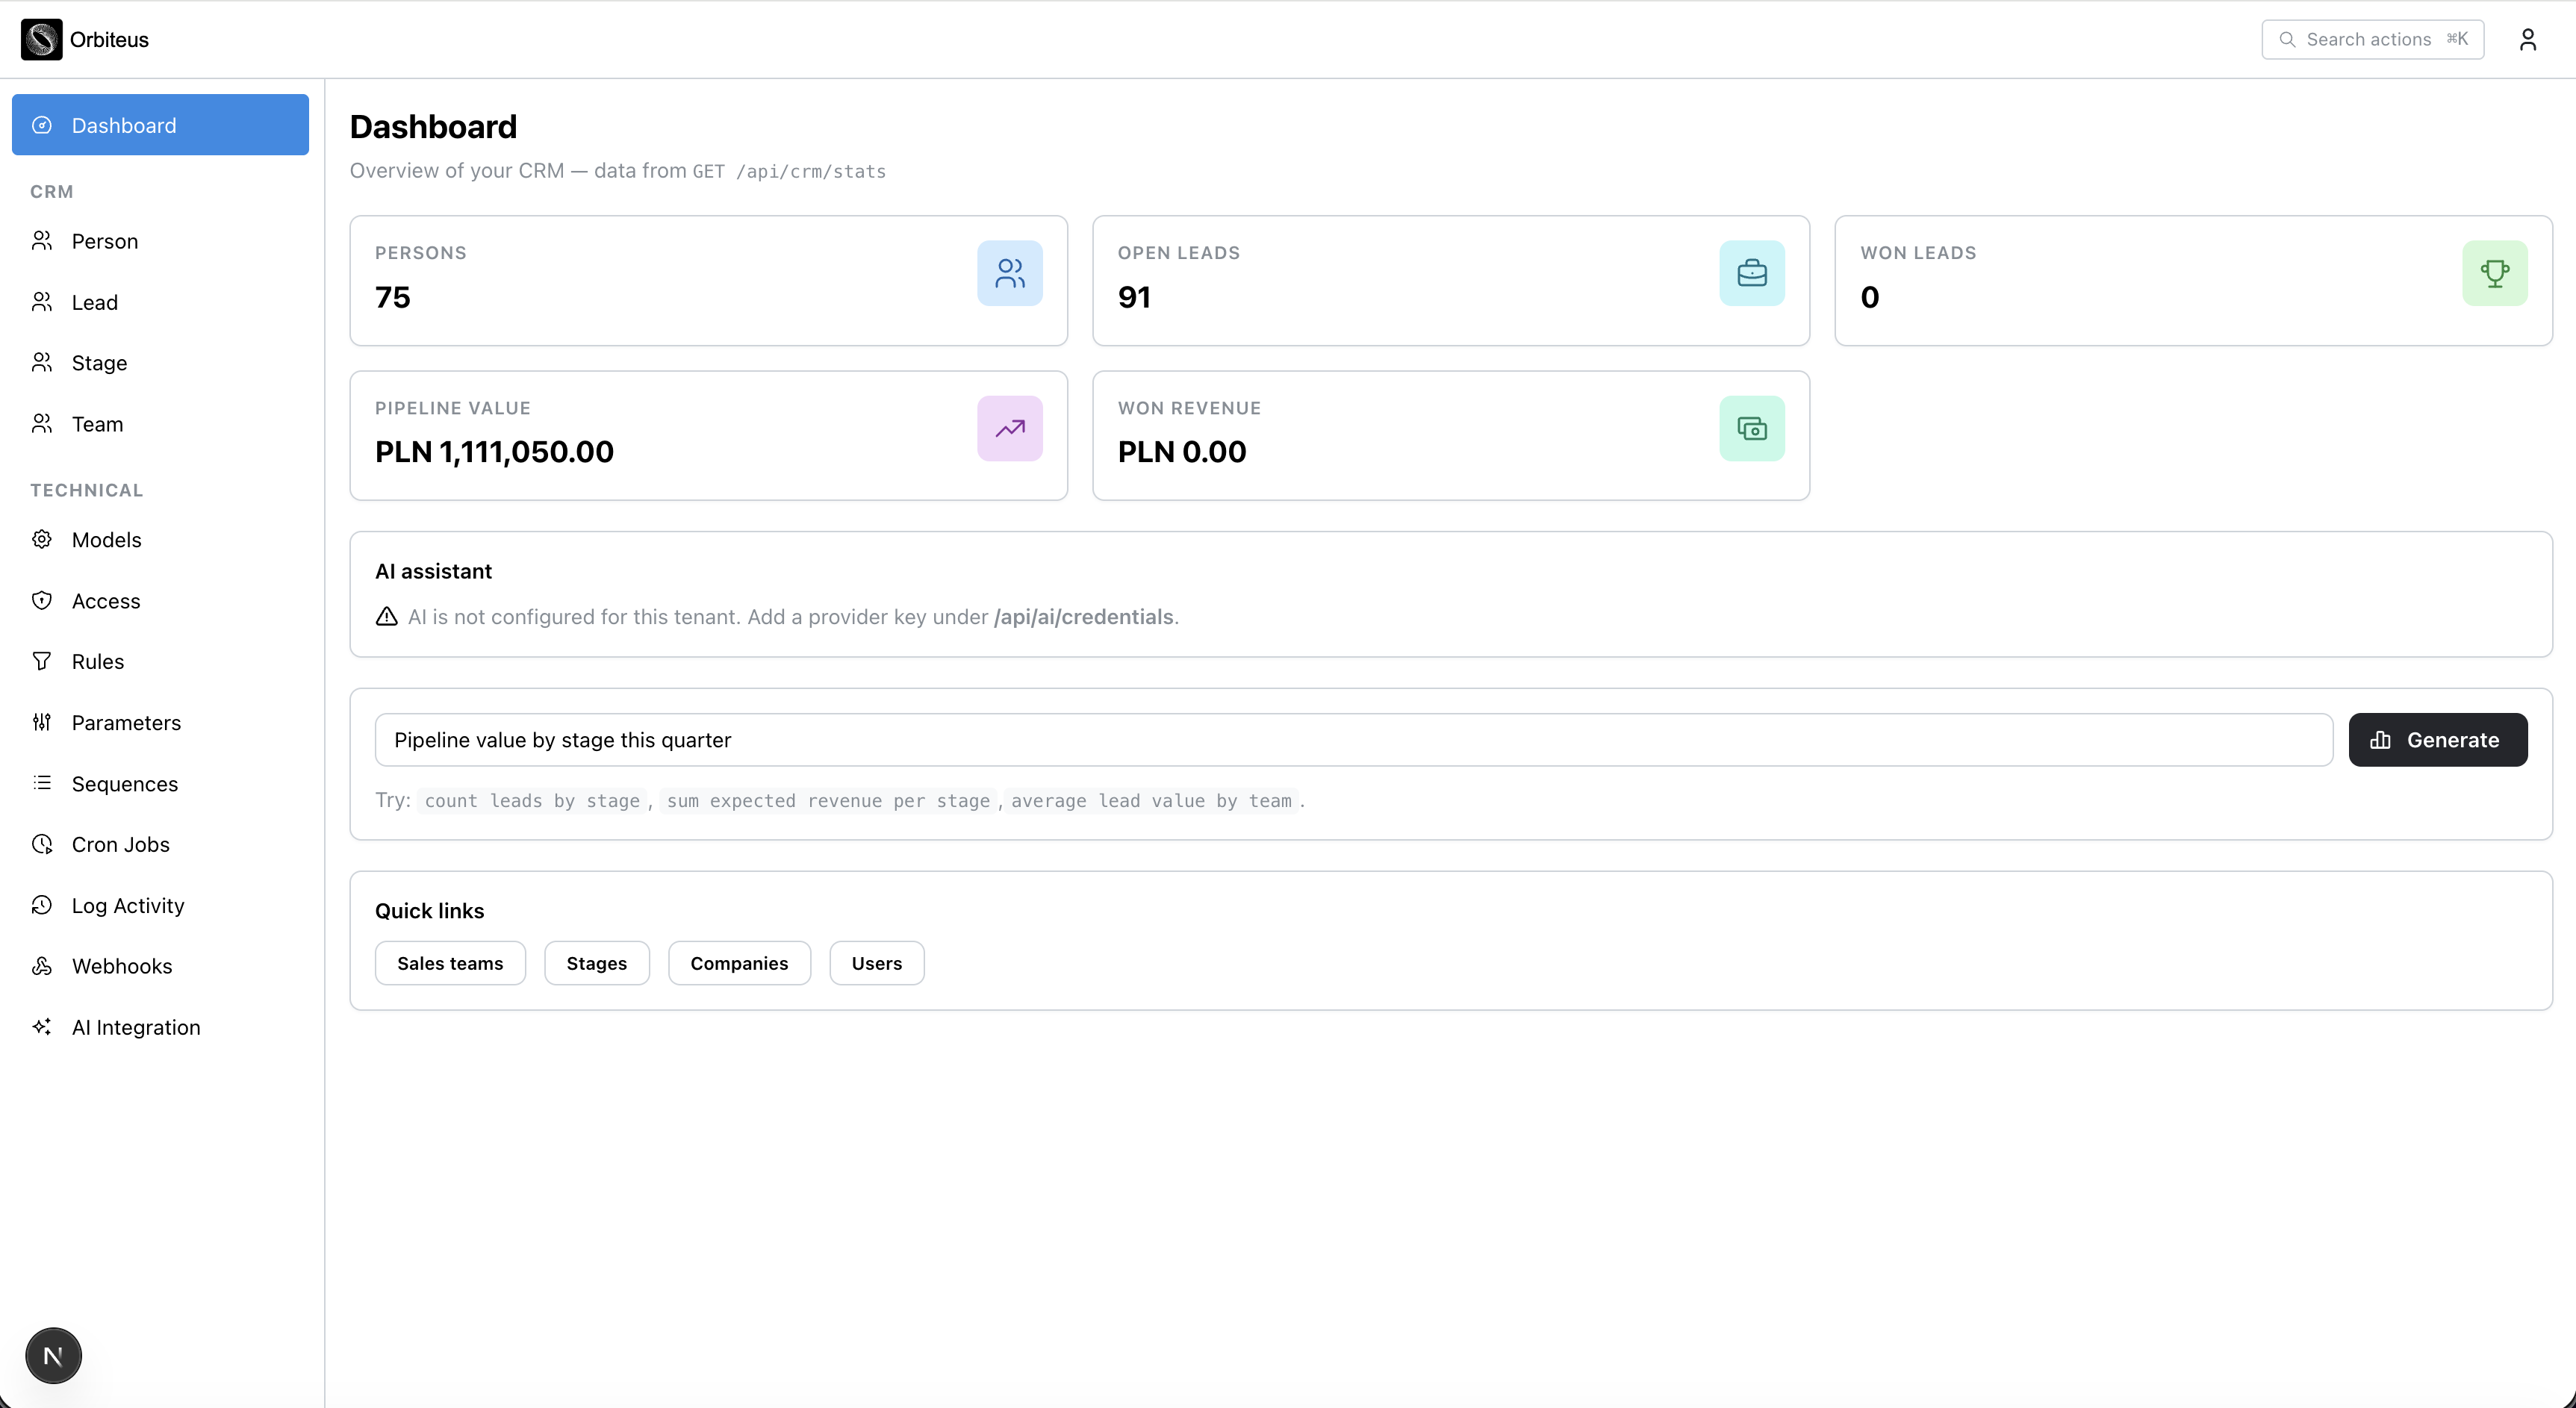Open the Companies quick link
The height and width of the screenshot is (1408, 2576).
tap(739, 963)
